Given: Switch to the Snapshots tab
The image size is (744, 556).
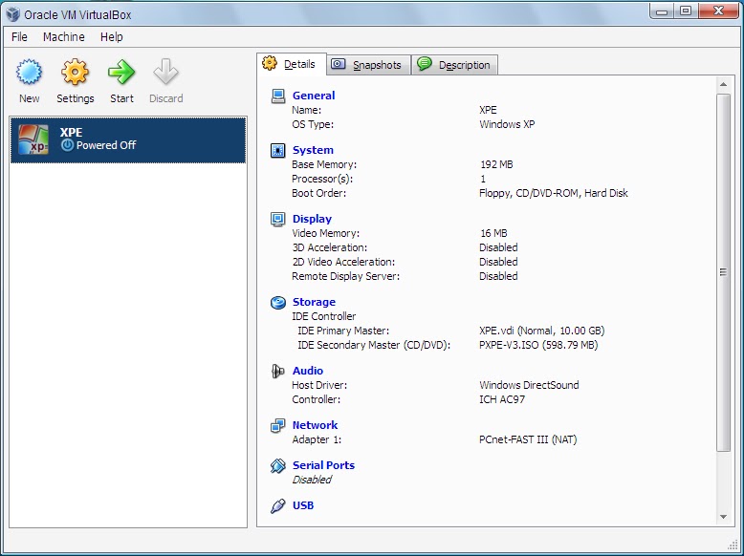Looking at the screenshot, I should click(x=369, y=65).
